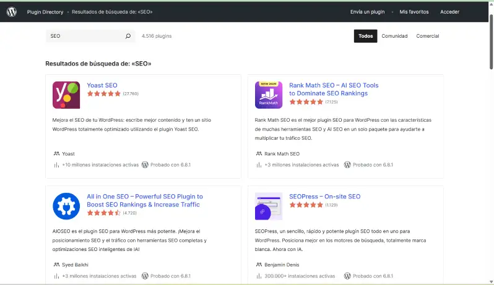Click the Rank Math SEO author name
The height and width of the screenshot is (285, 494).
click(282, 154)
